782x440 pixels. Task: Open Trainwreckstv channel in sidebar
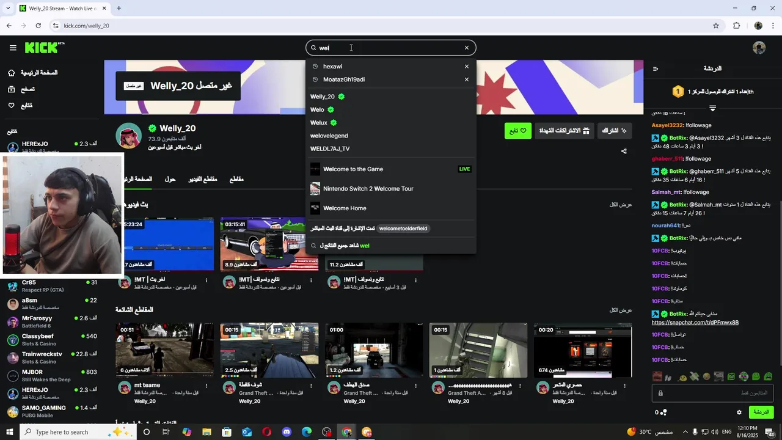[x=51, y=358]
